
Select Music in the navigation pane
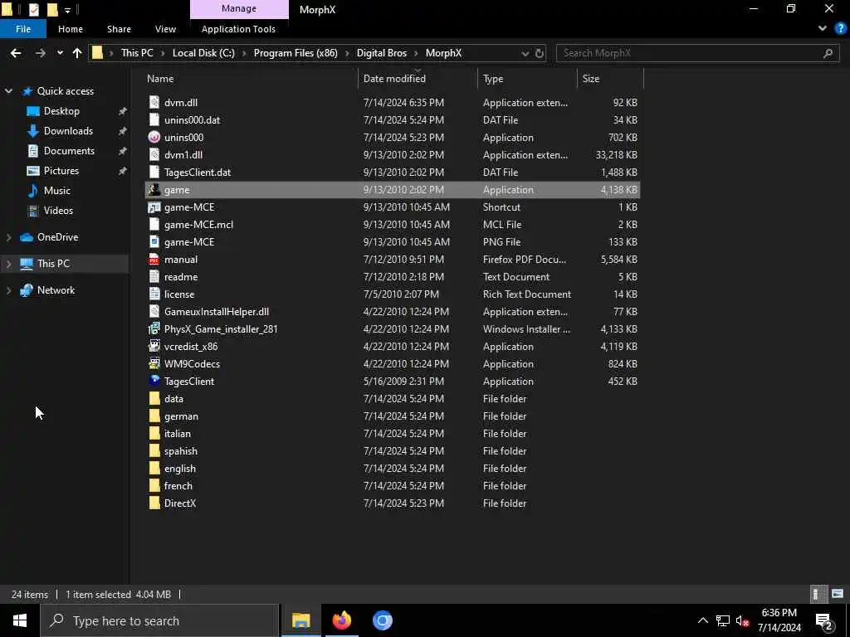tap(57, 191)
